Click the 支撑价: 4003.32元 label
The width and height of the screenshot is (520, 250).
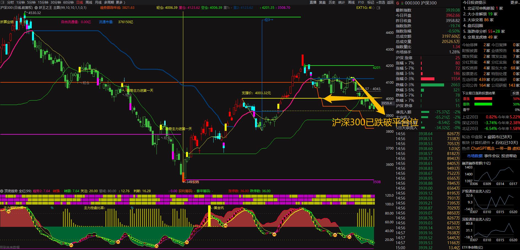pos(256,93)
